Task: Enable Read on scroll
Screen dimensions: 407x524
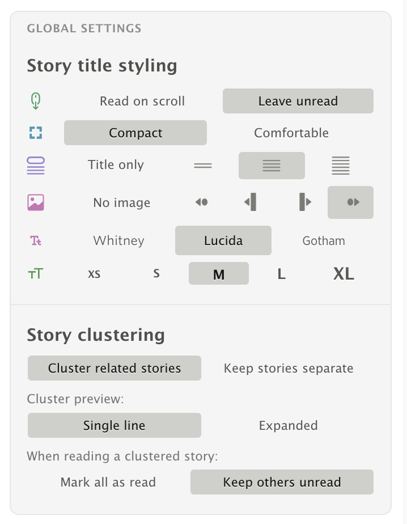Action: tap(142, 101)
